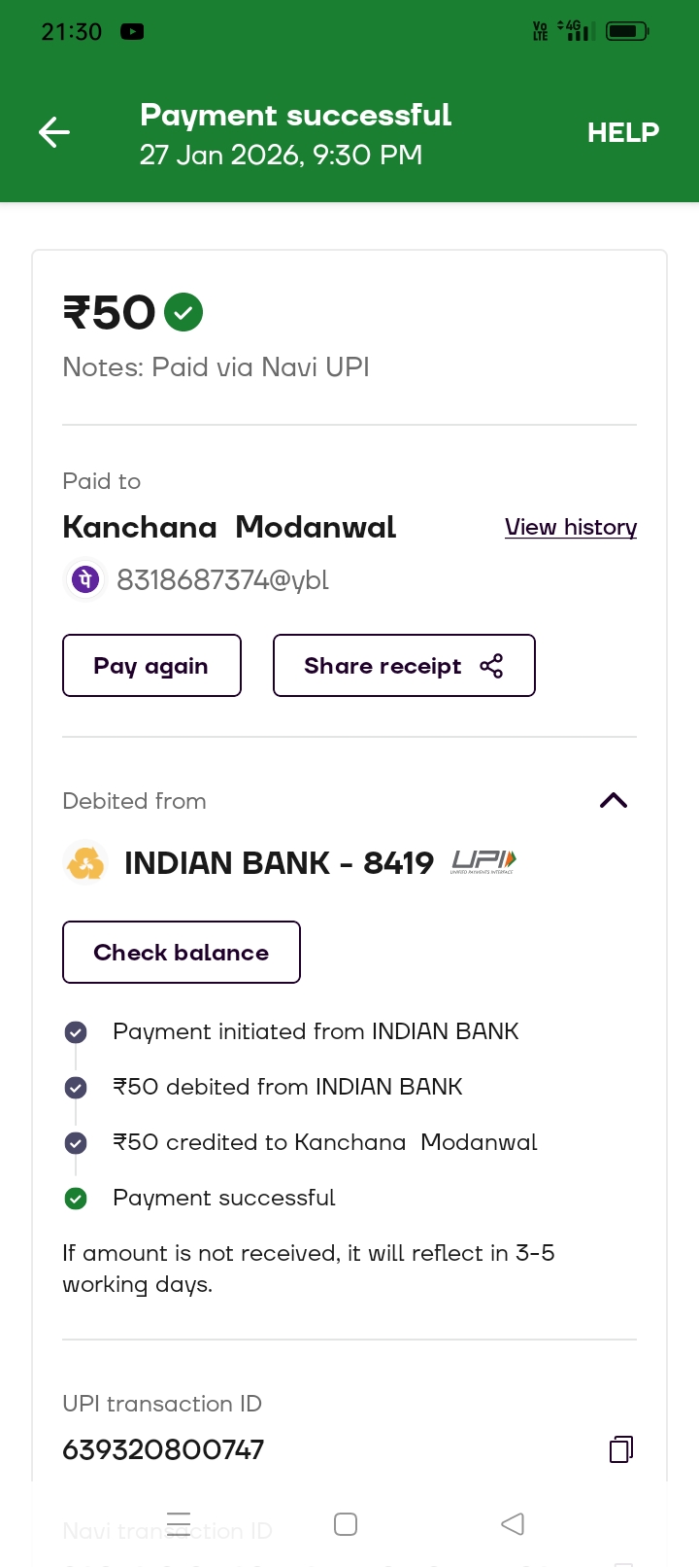
Task: Tap the Payment successful green status tick
Action: point(76,1199)
